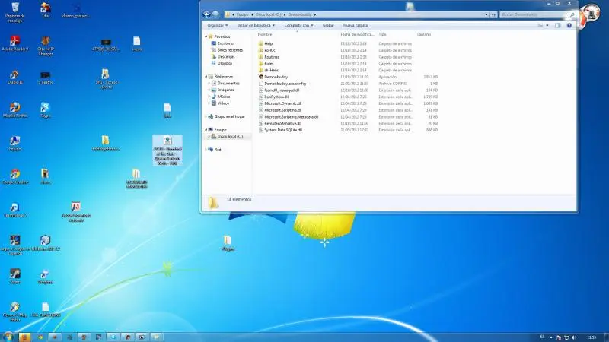Click the Grabar toolbar button
This screenshot has width=609, height=342.
point(328,24)
